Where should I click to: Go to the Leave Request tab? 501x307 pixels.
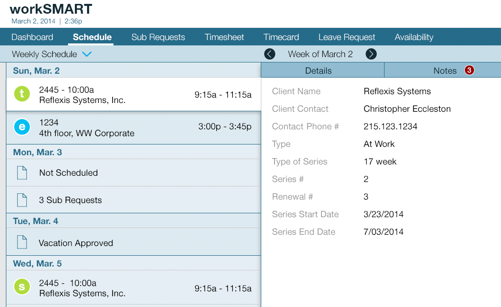tap(346, 37)
